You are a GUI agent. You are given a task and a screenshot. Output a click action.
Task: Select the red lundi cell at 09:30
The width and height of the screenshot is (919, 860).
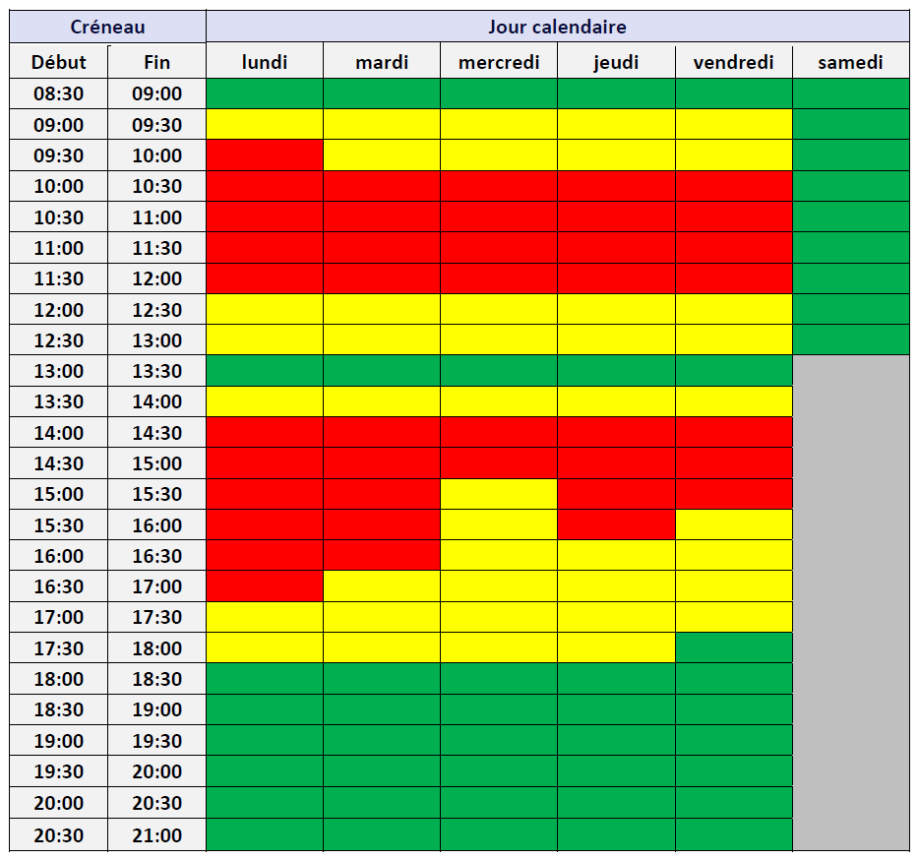coord(265,155)
